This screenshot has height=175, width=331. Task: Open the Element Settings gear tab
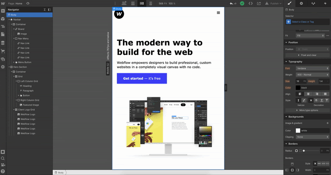pyautogui.click(x=301, y=3)
